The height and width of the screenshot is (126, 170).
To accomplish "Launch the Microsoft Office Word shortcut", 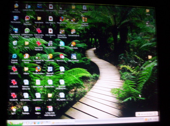I will coord(50,69).
